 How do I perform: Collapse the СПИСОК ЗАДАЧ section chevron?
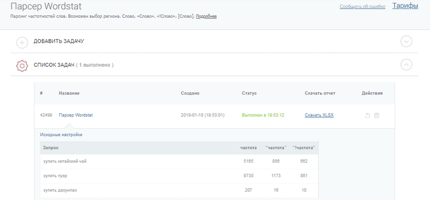[407, 65]
